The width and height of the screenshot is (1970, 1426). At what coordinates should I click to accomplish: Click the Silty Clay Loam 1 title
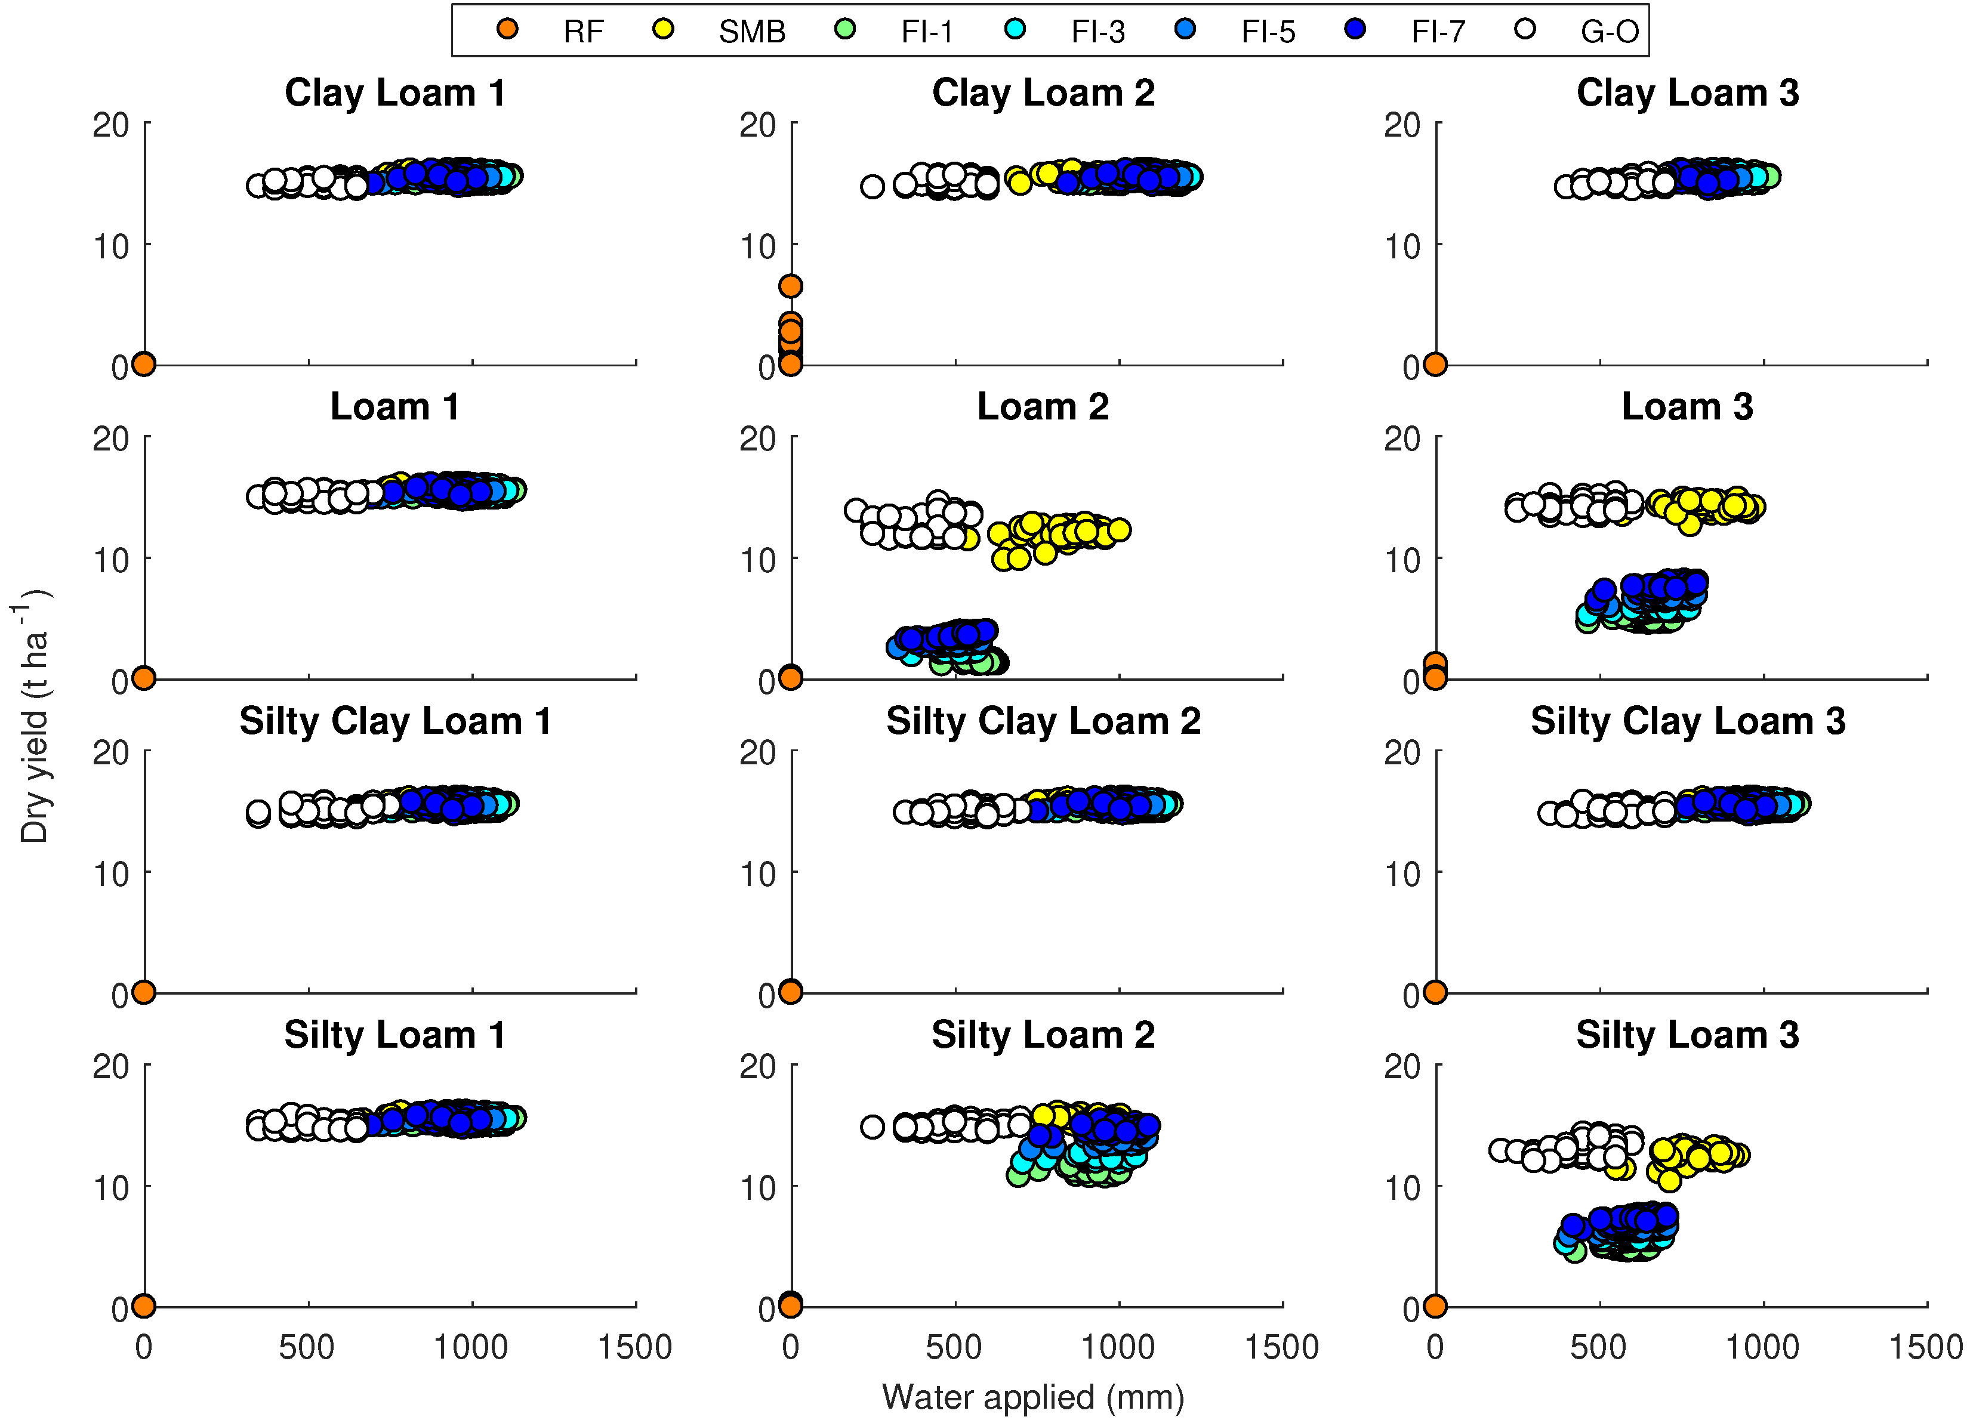(x=395, y=721)
